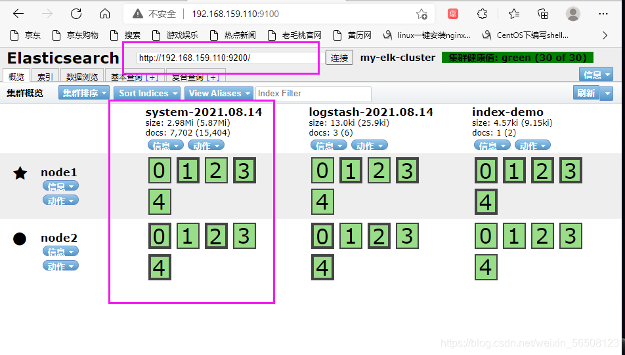Switch to the 概览 tab
Viewport: 625px width, 355px height.
[16, 77]
